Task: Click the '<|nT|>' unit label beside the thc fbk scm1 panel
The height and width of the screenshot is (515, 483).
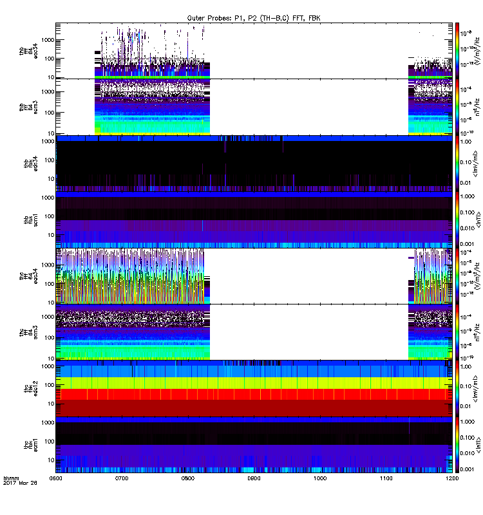Action: (x=478, y=445)
